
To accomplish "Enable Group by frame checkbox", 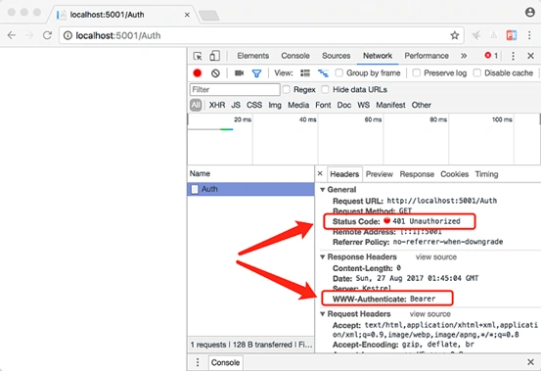I will click(x=339, y=72).
